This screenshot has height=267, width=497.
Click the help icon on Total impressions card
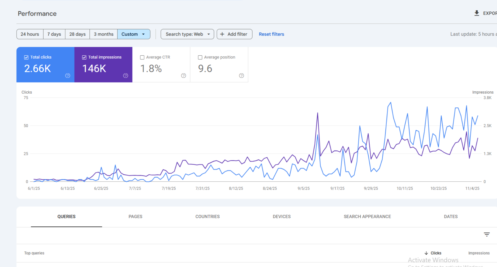pyautogui.click(x=126, y=76)
